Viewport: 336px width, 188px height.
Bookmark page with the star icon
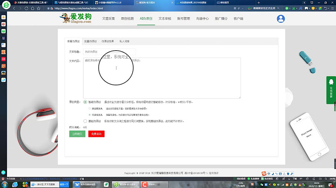[39, 8]
